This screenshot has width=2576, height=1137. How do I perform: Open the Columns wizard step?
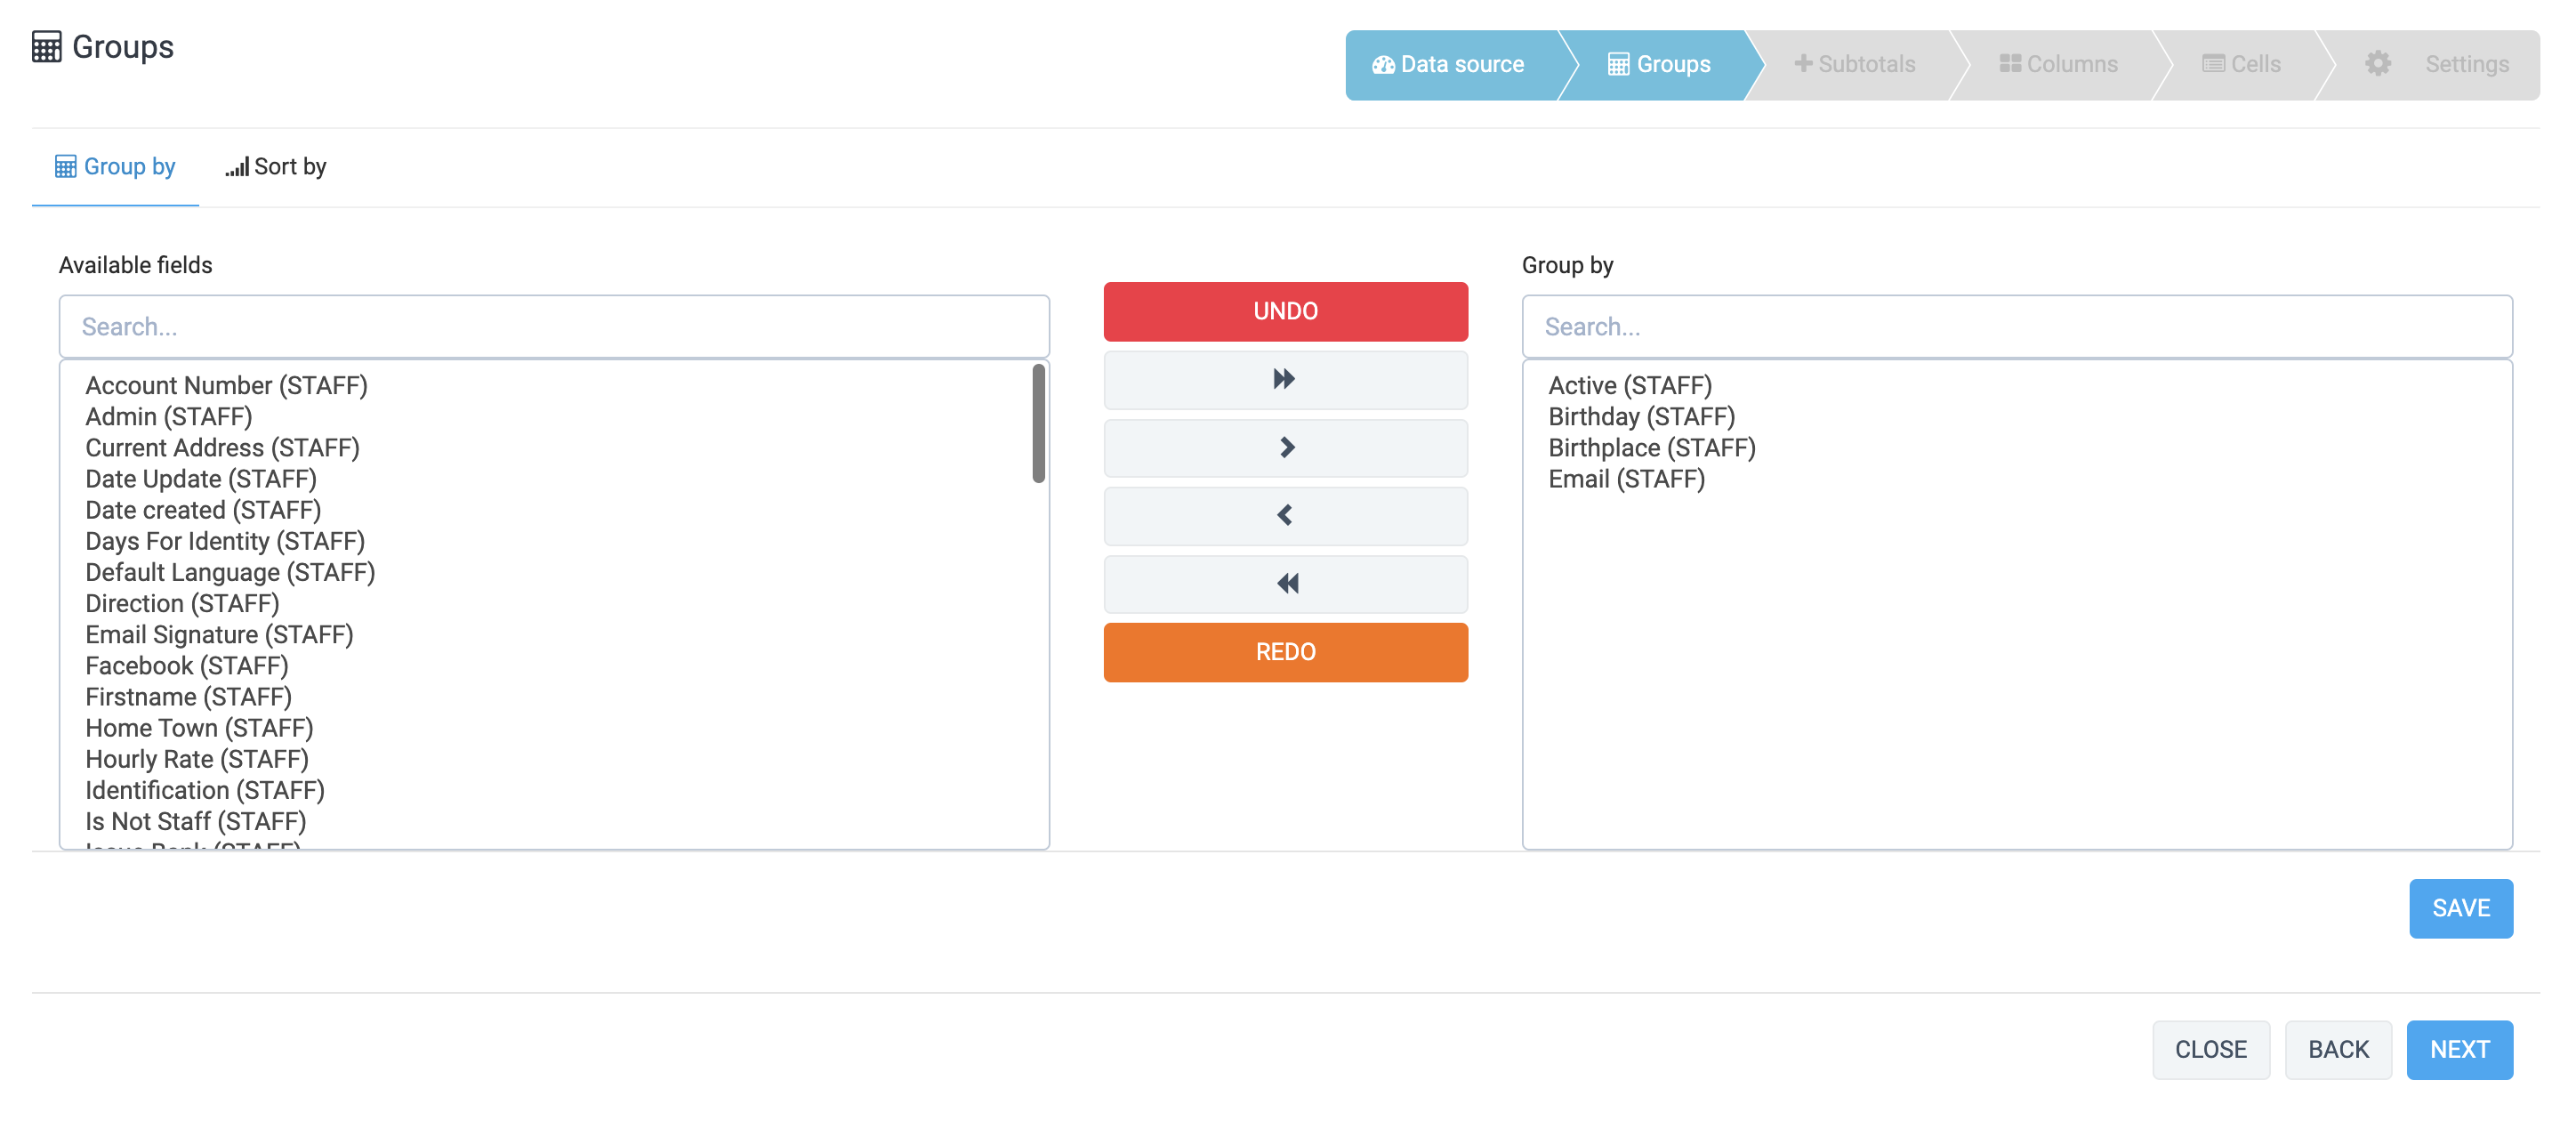tap(2058, 64)
